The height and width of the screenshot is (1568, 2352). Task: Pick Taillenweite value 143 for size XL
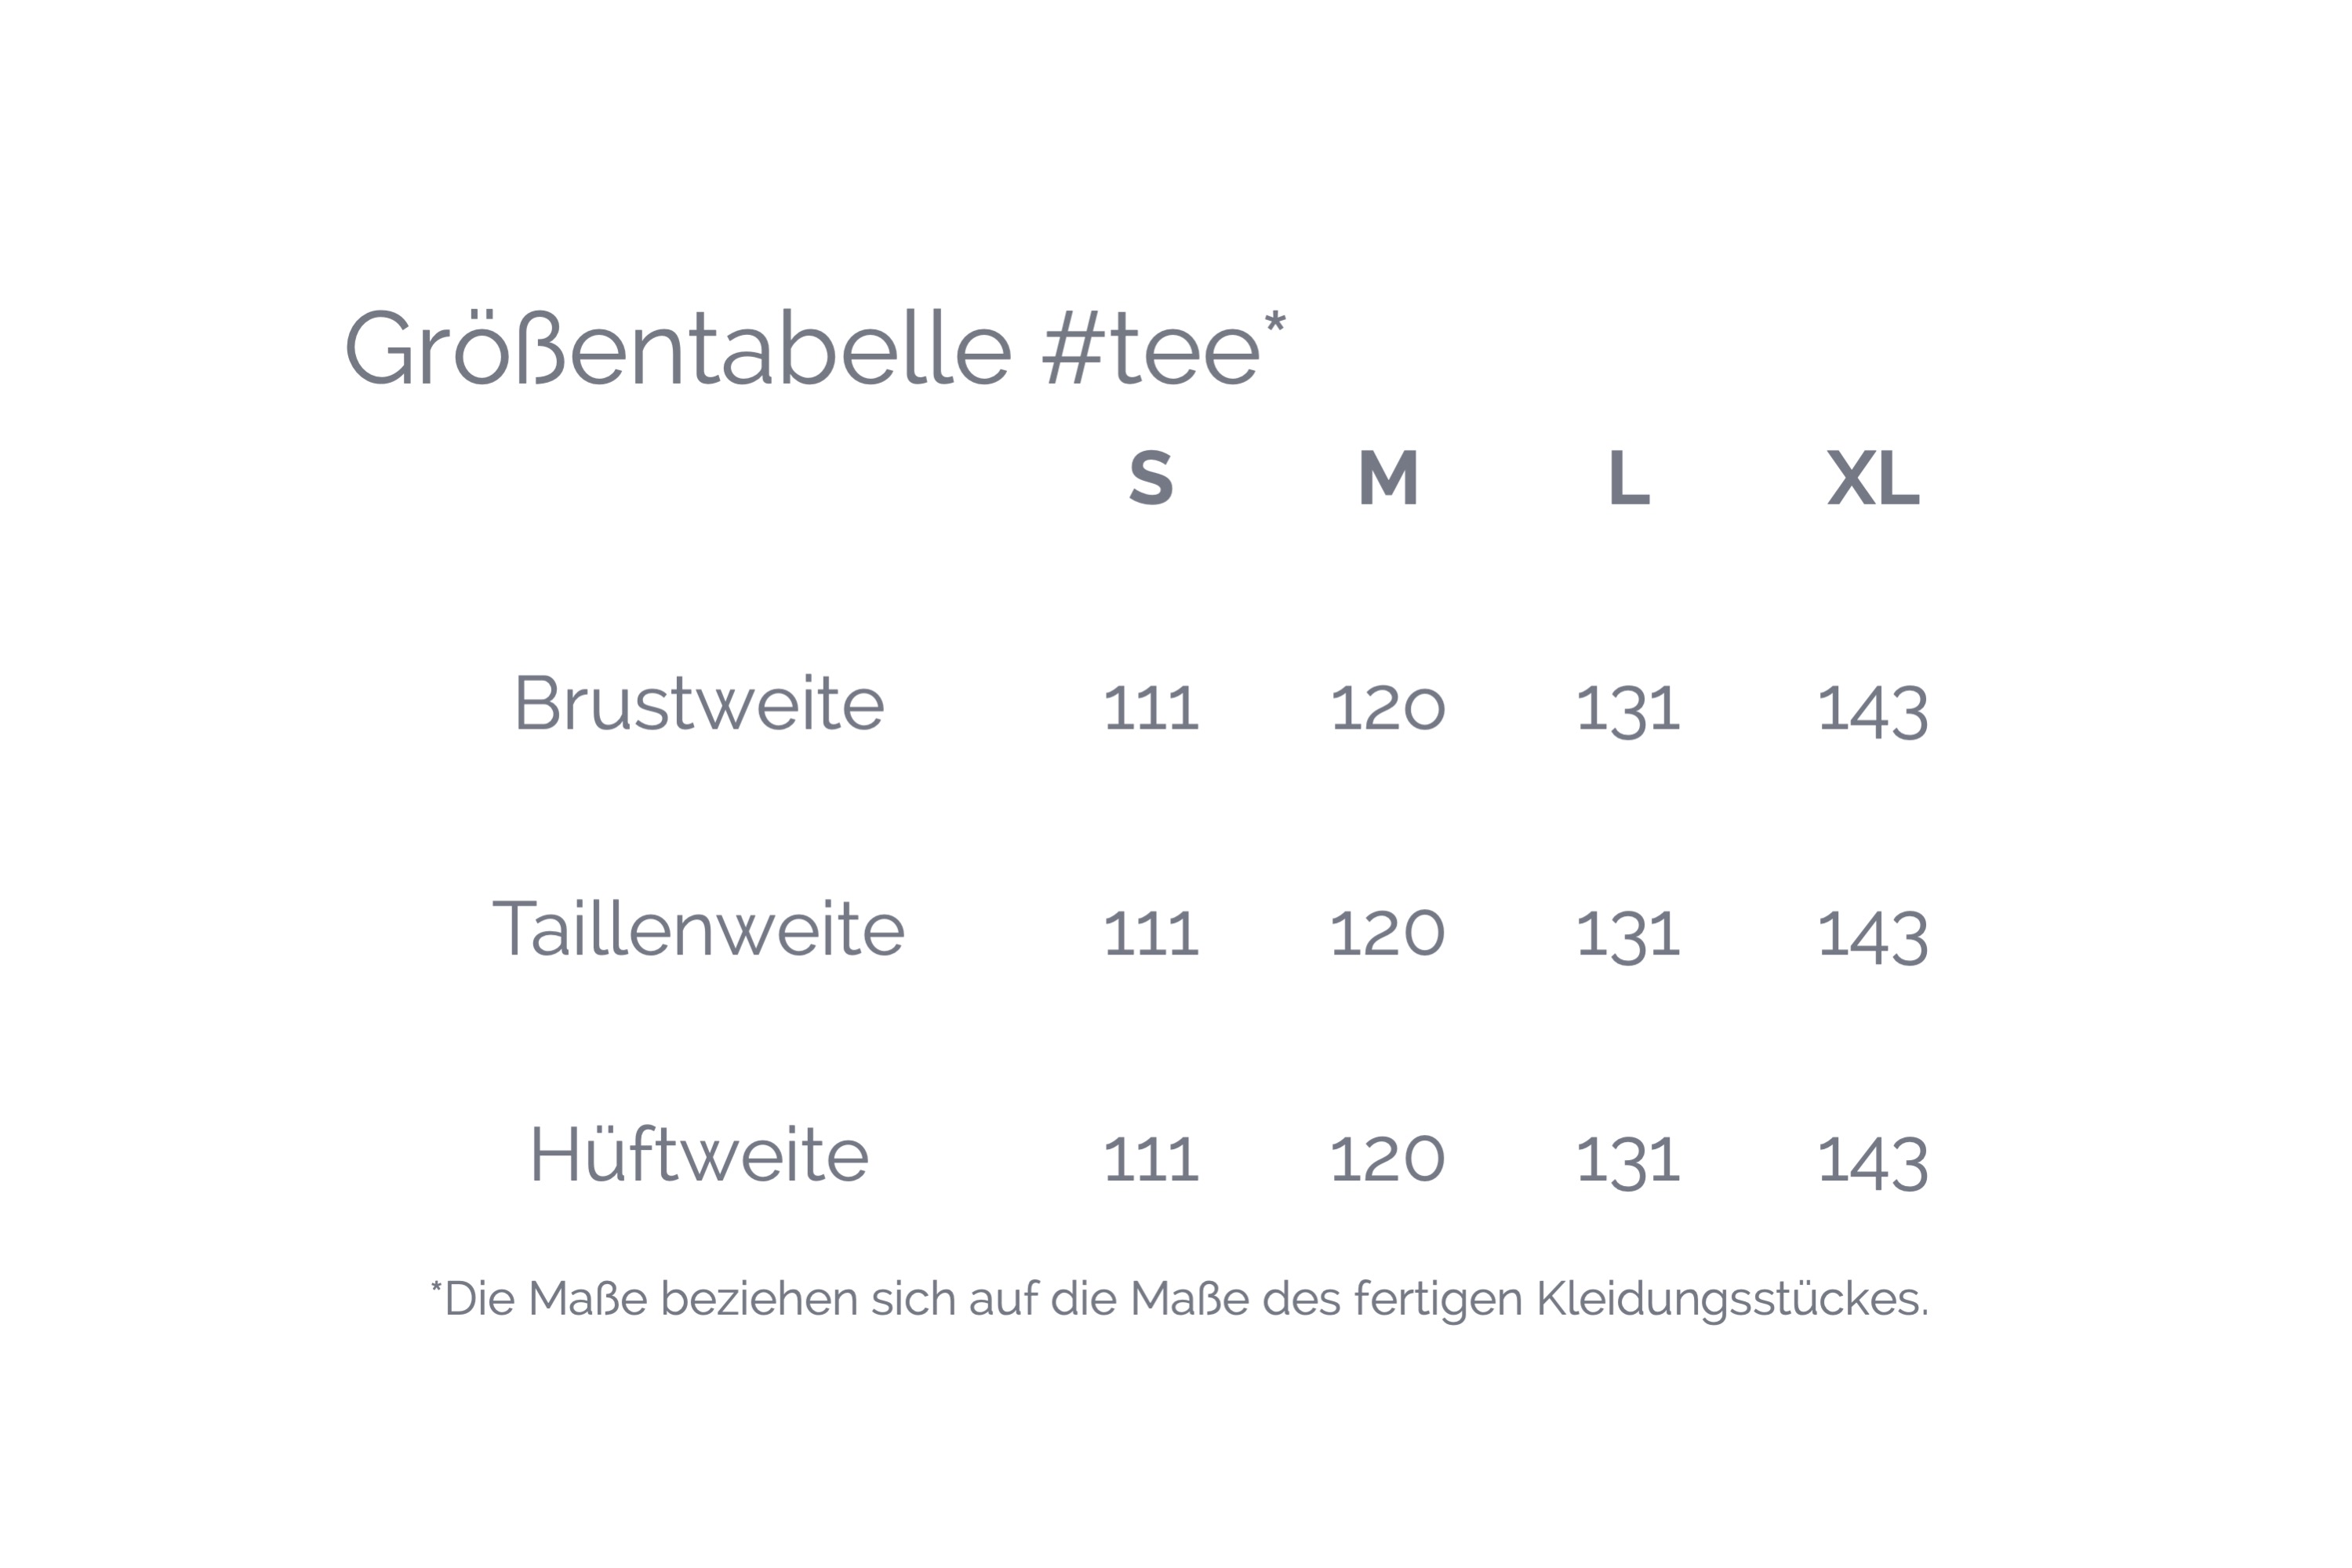point(1872,935)
